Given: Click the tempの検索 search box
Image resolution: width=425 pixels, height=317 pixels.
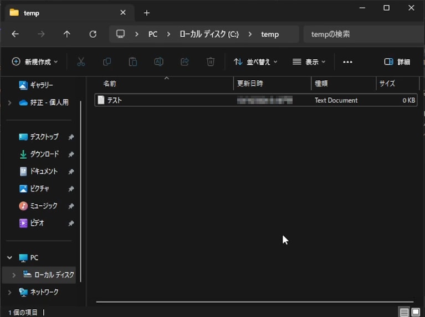Looking at the screenshot, I should click(363, 34).
